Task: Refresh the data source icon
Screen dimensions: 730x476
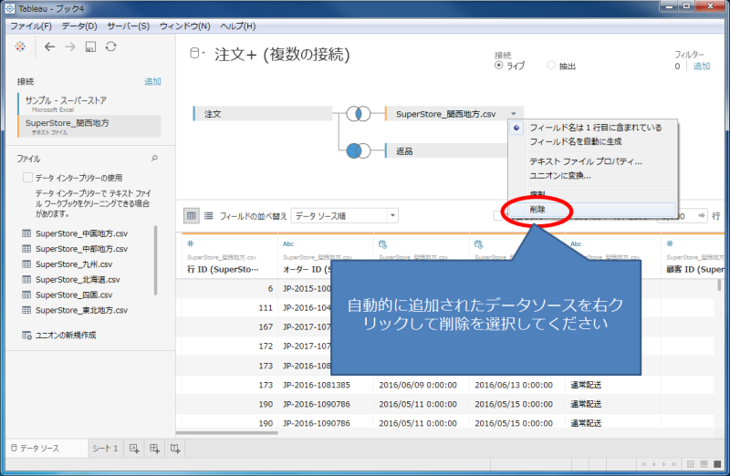Action: (x=110, y=47)
